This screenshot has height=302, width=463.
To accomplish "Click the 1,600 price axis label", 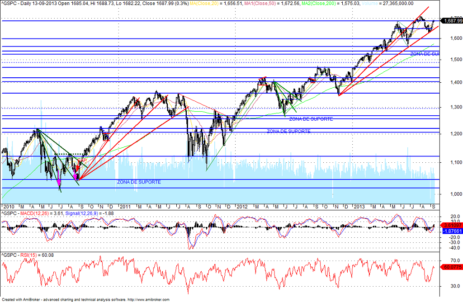I will [456, 38].
